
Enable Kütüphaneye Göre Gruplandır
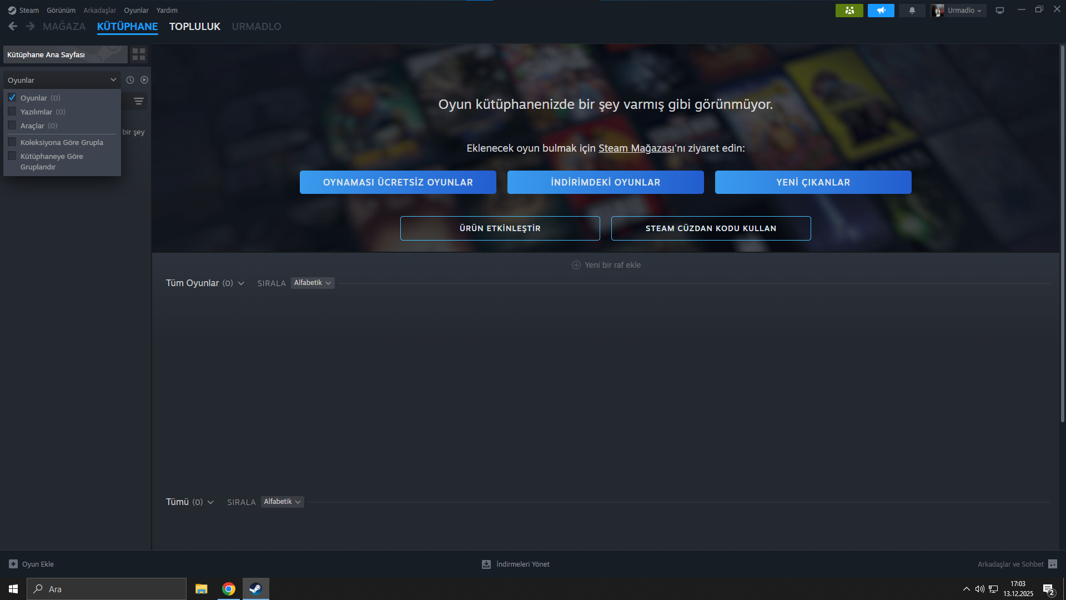(12, 156)
